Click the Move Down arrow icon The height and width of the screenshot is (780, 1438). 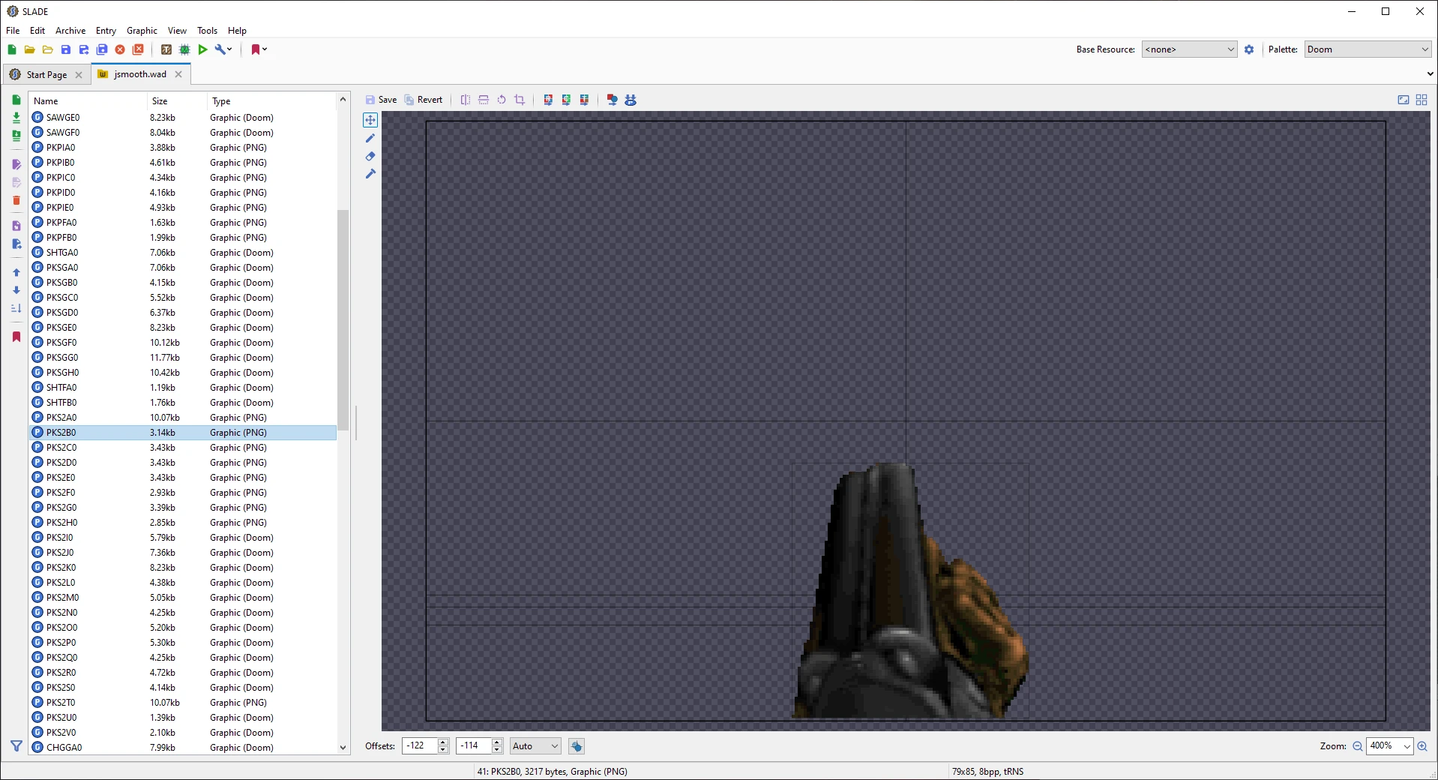point(16,290)
